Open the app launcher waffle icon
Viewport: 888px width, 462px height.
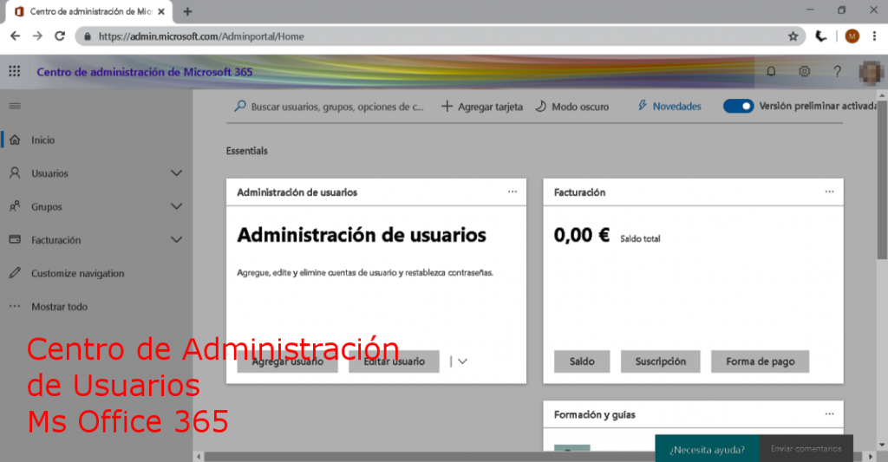[14, 71]
